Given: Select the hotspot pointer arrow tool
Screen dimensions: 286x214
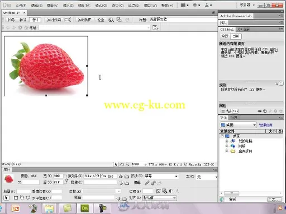Looking at the screenshot, I should tap(6, 198).
